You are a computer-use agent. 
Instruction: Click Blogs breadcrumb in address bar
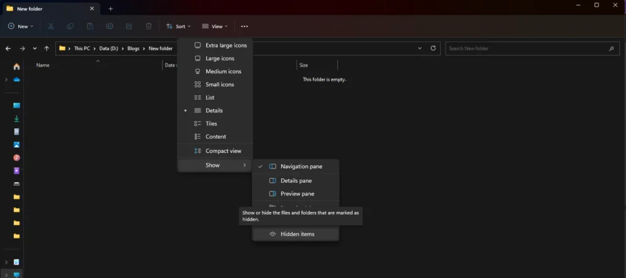tap(133, 49)
